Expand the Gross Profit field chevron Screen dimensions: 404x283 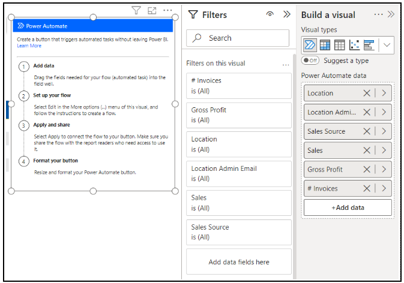point(384,169)
